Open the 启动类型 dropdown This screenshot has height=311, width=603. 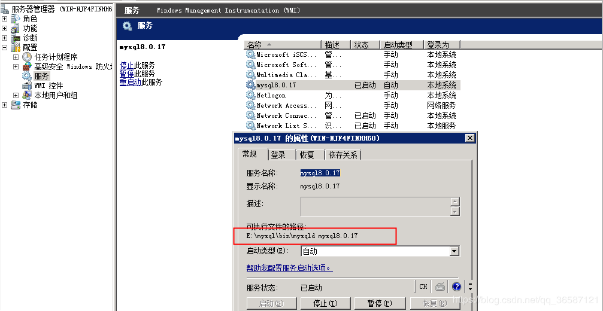pos(454,251)
